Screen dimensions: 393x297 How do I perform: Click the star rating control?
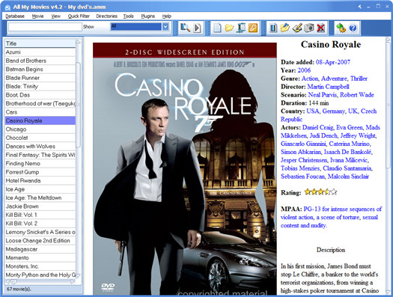320,192
